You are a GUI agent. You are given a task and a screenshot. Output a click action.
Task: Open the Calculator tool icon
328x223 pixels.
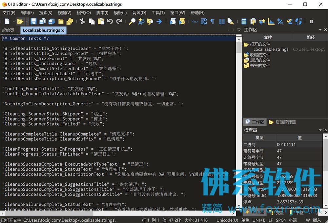[x=244, y=21]
